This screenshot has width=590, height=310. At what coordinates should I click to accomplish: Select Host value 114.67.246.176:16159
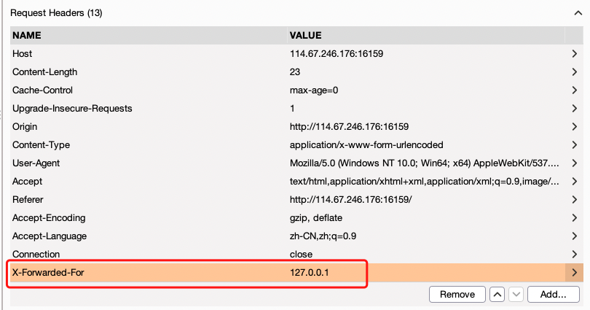point(337,53)
